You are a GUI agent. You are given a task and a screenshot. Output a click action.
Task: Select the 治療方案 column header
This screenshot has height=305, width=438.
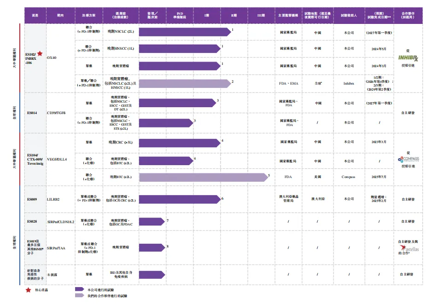[88, 15]
